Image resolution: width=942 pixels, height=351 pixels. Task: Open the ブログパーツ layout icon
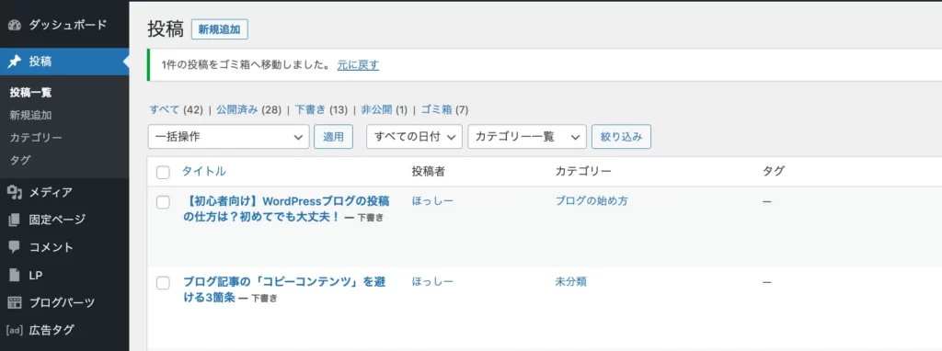click(15, 302)
